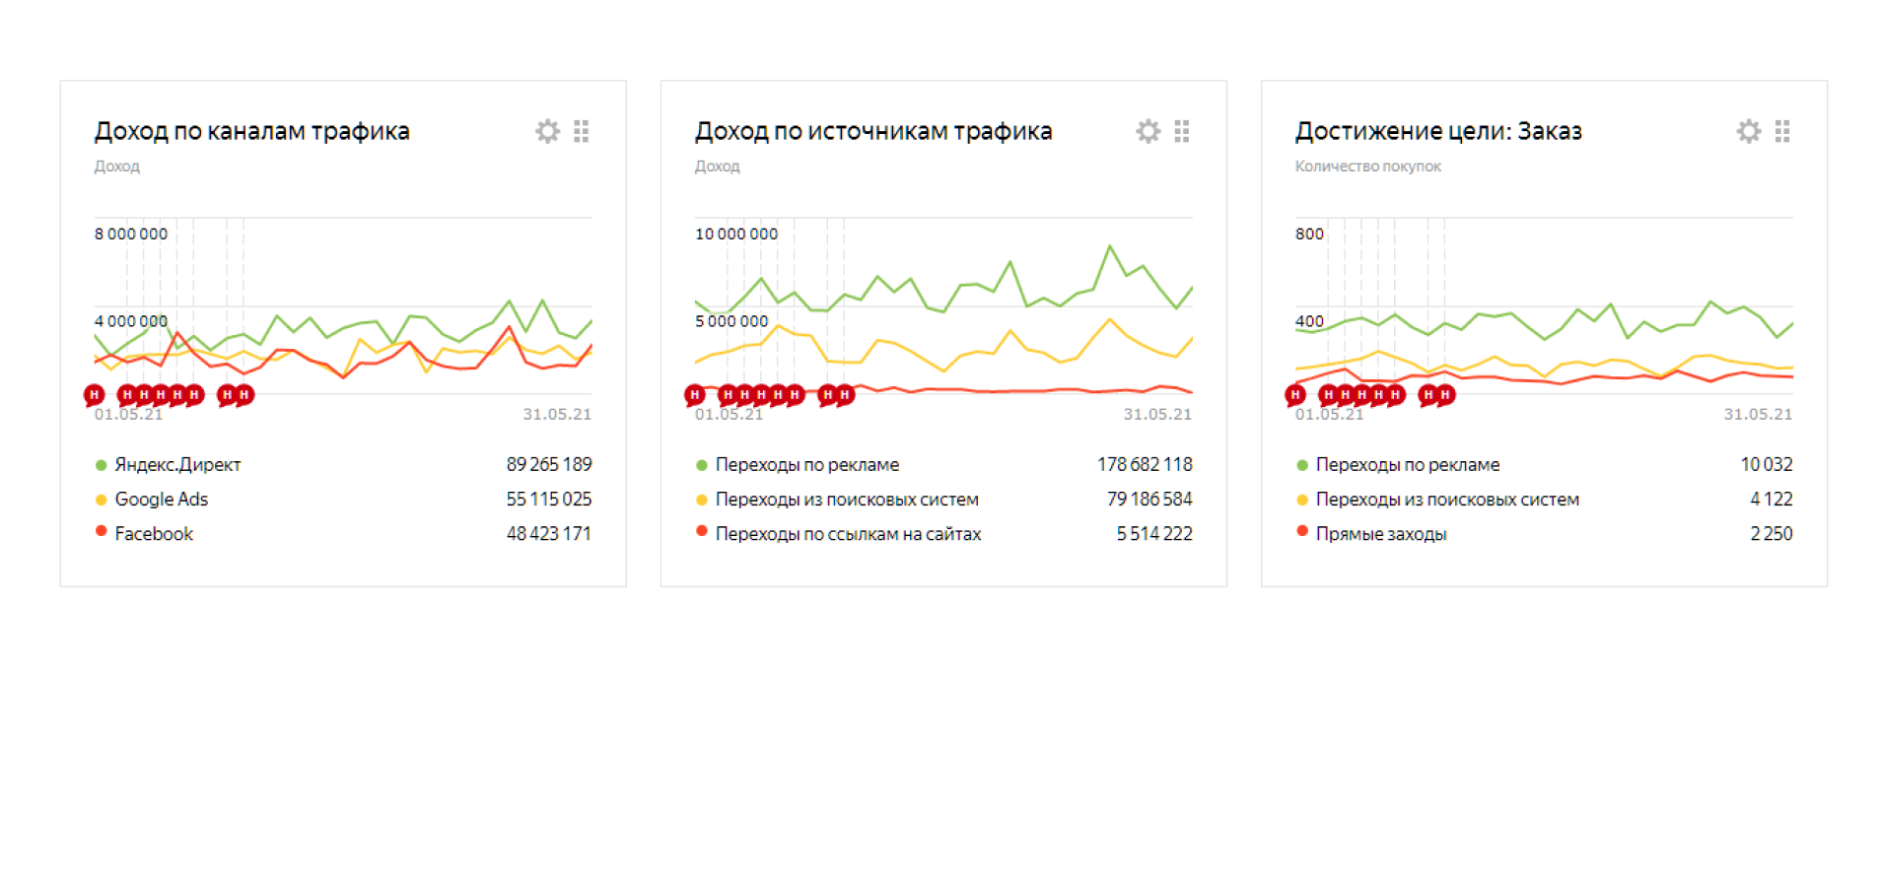This screenshot has height=874, width=1879.
Task: Click Переходы из поисковых систем in Заказ widget
Action: click(x=1447, y=500)
